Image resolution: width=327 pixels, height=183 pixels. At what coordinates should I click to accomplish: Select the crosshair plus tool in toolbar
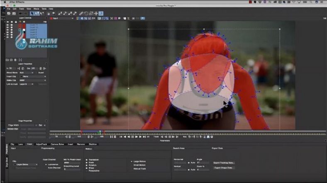pos(96,13)
